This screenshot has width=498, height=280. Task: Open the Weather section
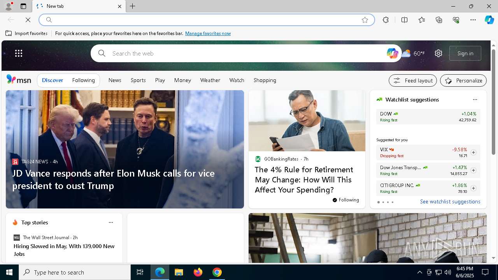point(210,80)
